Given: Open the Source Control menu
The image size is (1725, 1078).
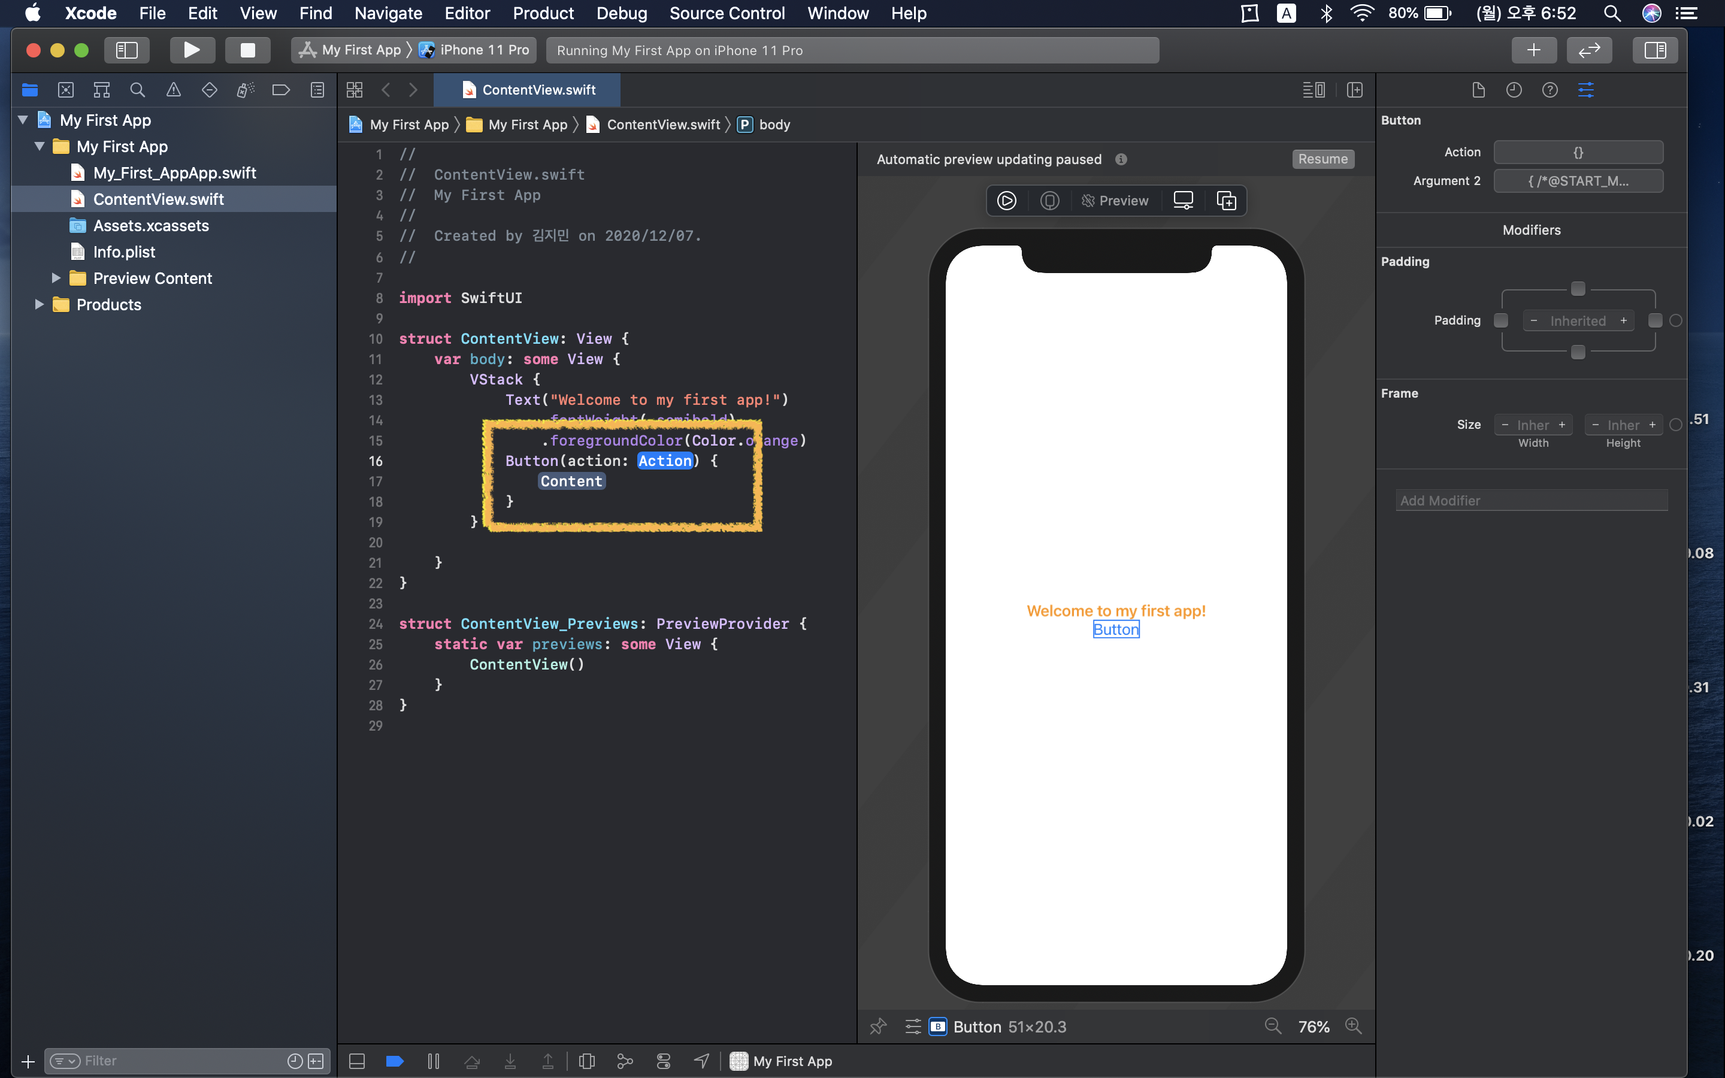Looking at the screenshot, I should point(727,13).
